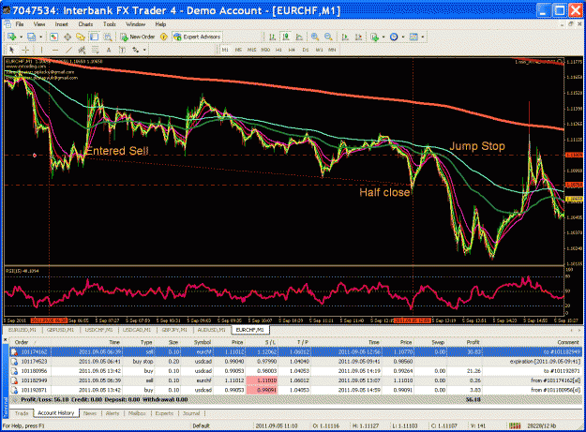Switch chart to Line Chart icon
This screenshot has width=586, height=432.
pyautogui.click(x=299, y=37)
